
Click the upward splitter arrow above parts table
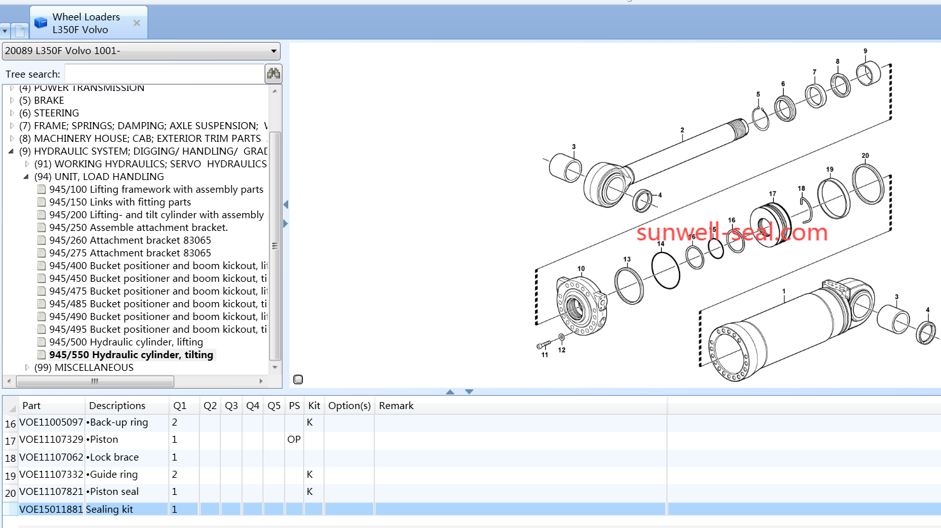click(450, 392)
